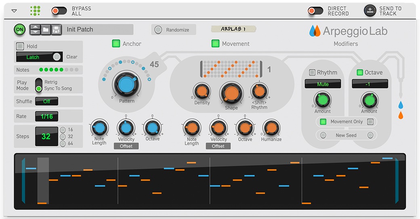Toggle the Latch slider switch
This screenshot has width=420, height=219.
[x=40, y=57]
